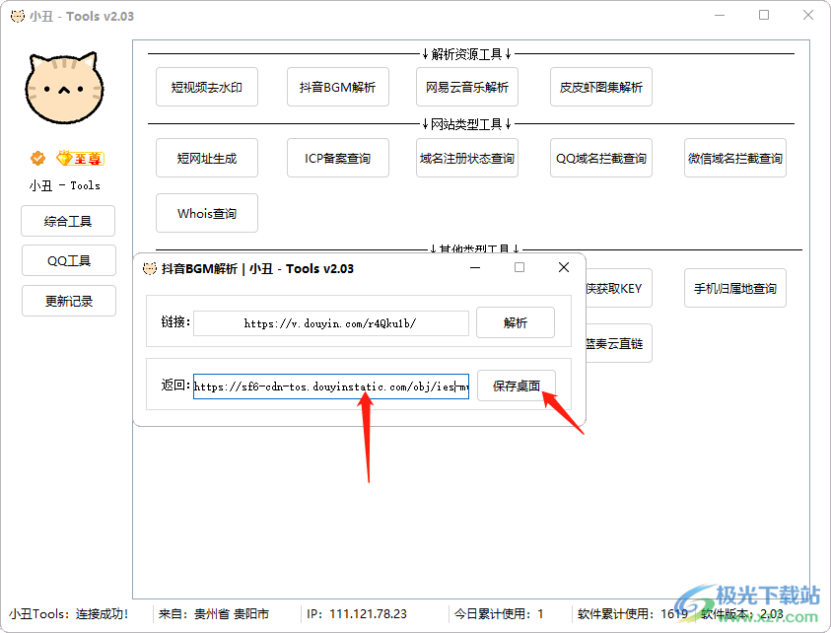Viewport: 831px width, 633px height.
Task: Open the ICP备案查询 tool
Action: point(337,158)
